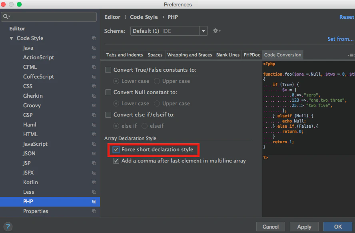Click the copy icon beside Java

click(x=94, y=48)
